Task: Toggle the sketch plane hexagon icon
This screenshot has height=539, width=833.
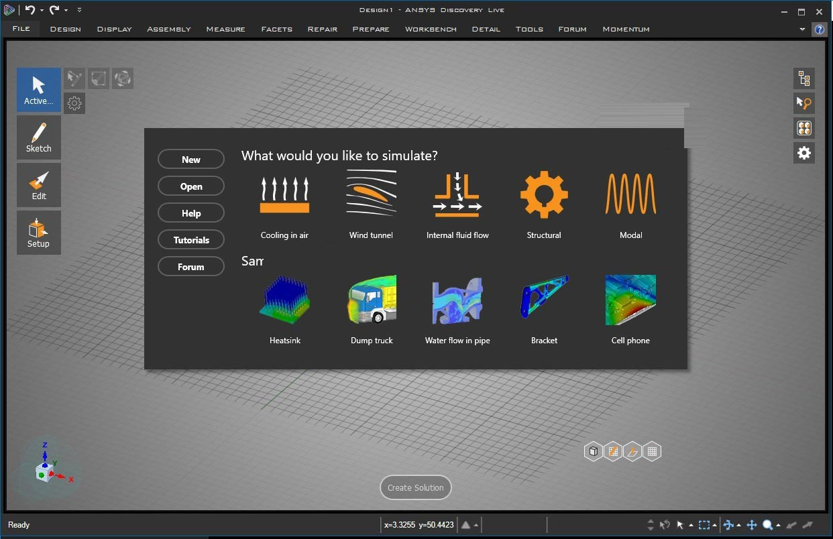Action: pyautogui.click(x=632, y=451)
